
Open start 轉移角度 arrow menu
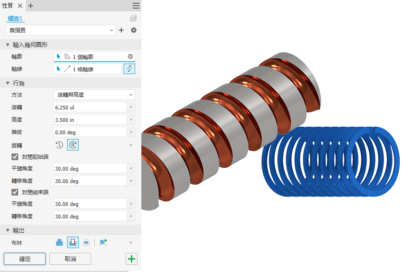point(131,181)
